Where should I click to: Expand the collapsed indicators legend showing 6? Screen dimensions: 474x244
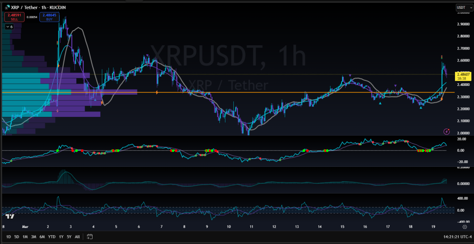click(9, 27)
